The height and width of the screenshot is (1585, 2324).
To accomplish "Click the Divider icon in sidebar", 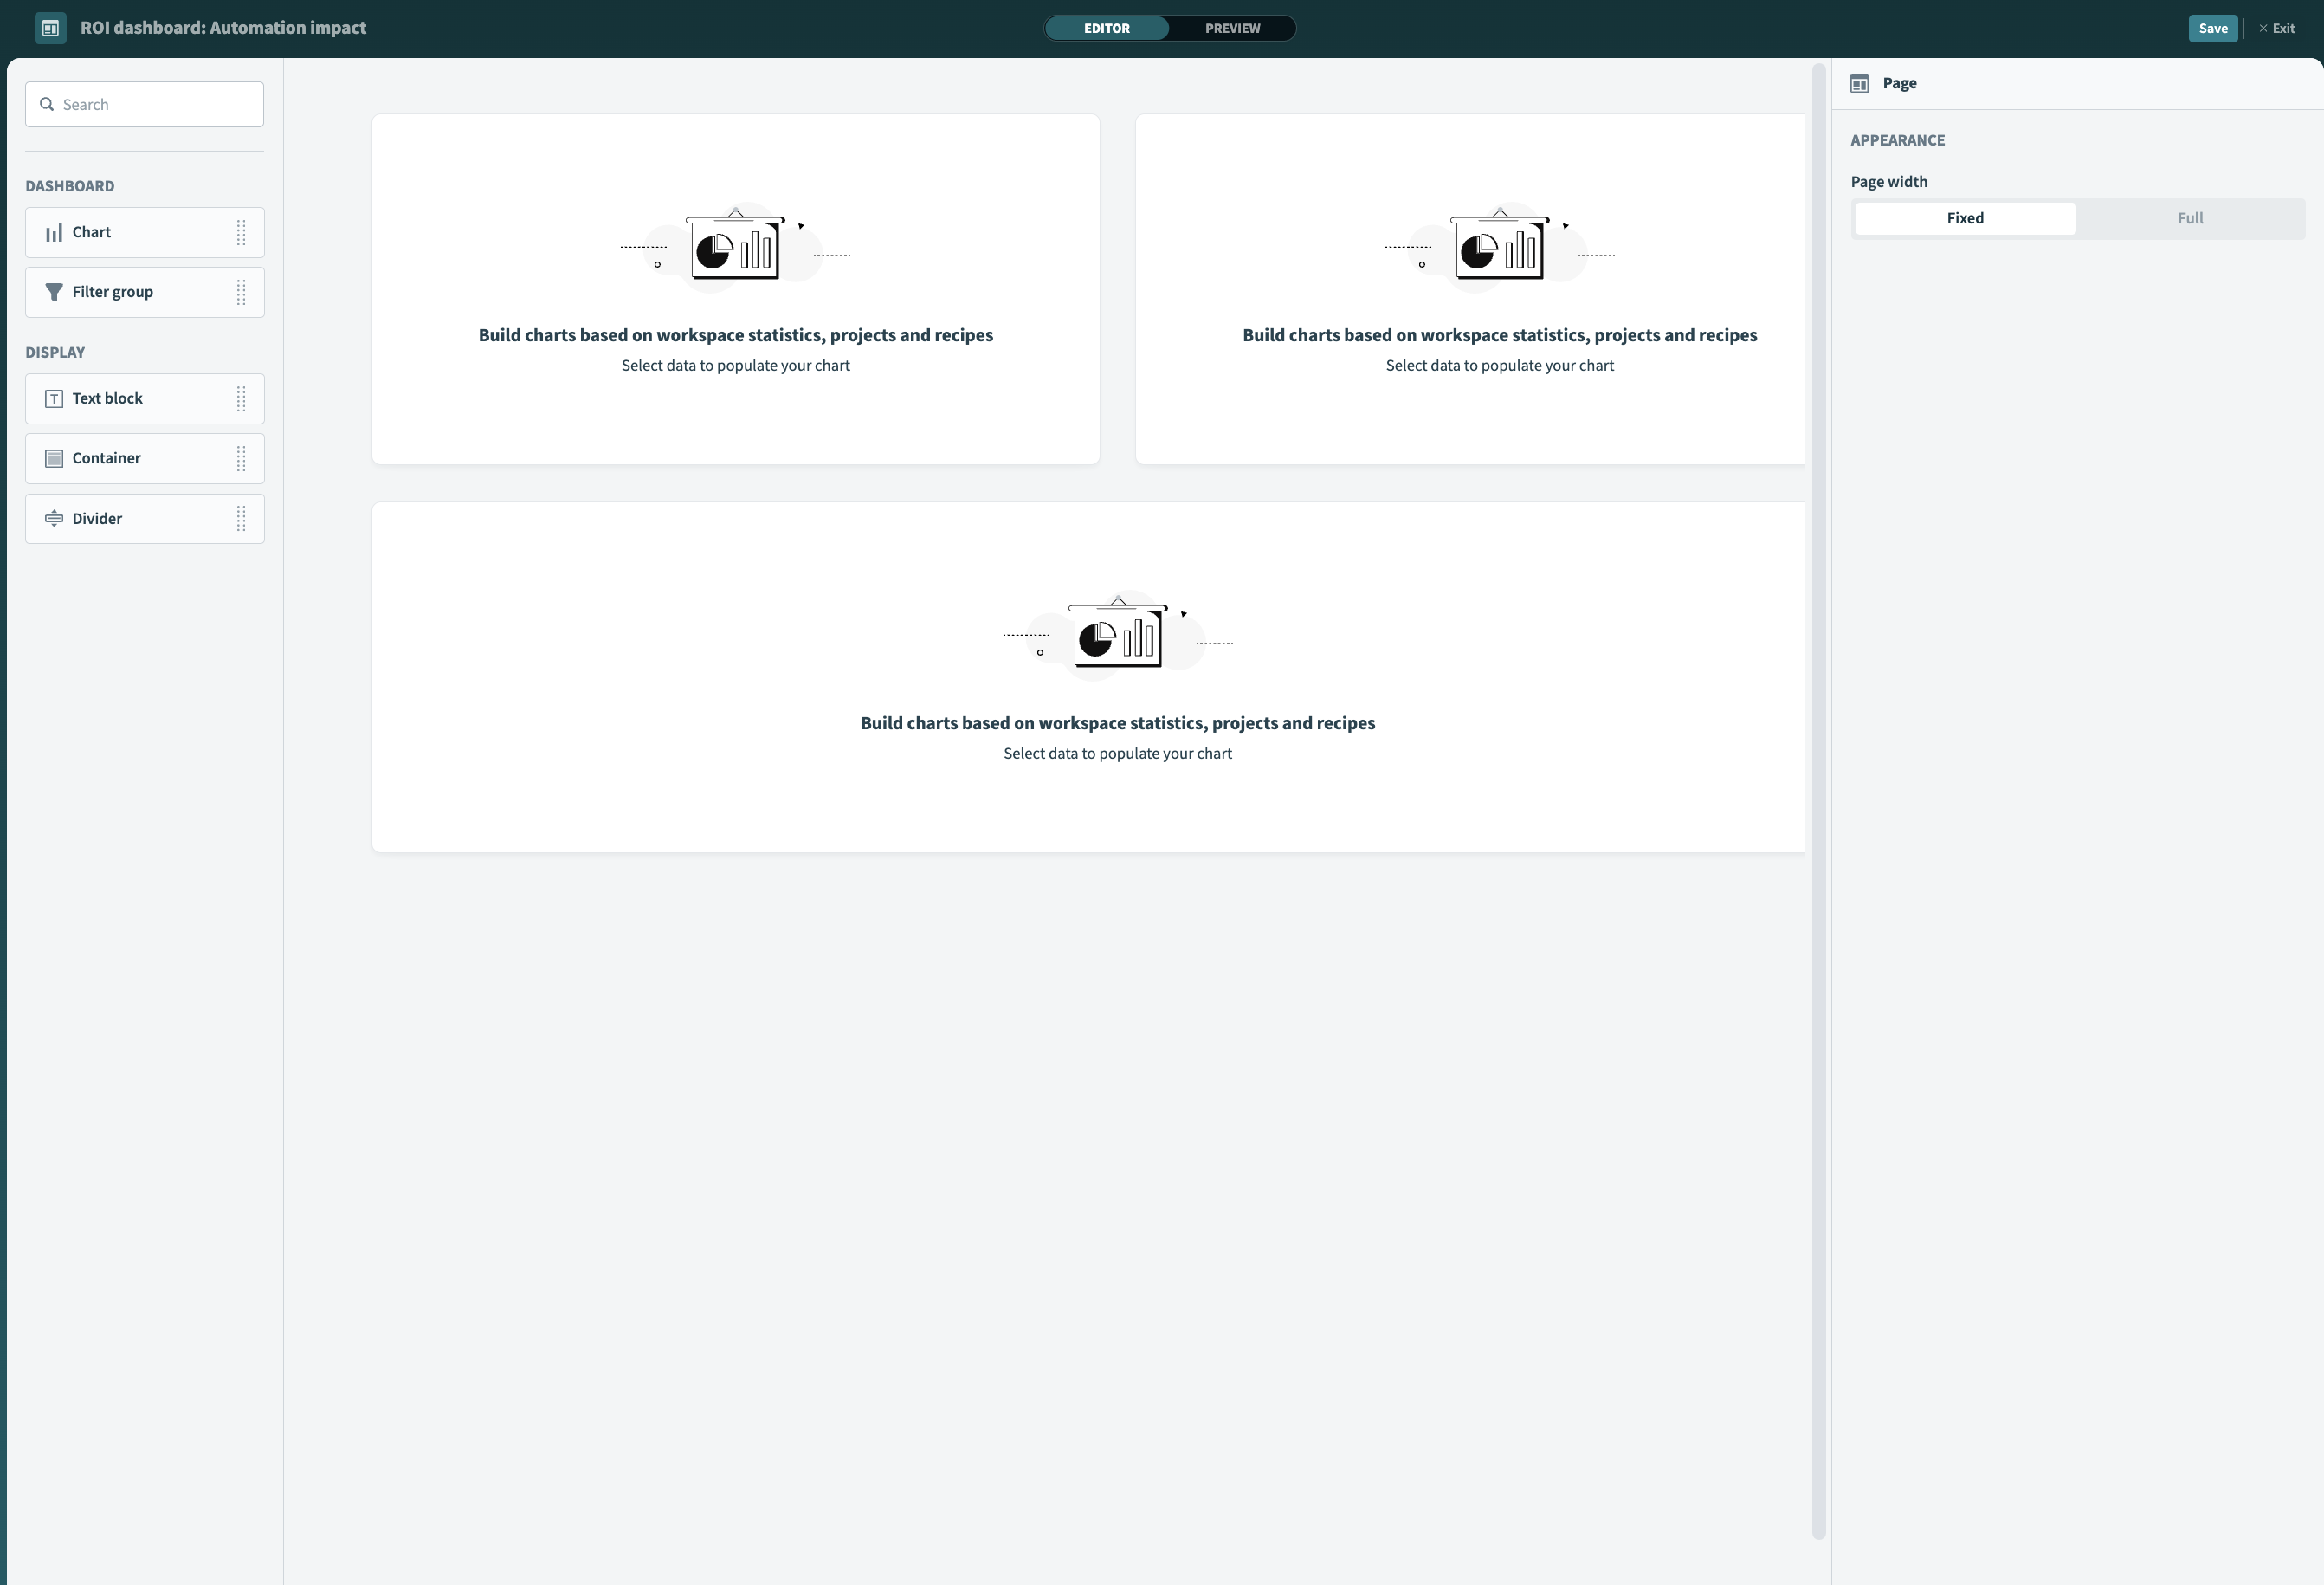I will point(54,519).
